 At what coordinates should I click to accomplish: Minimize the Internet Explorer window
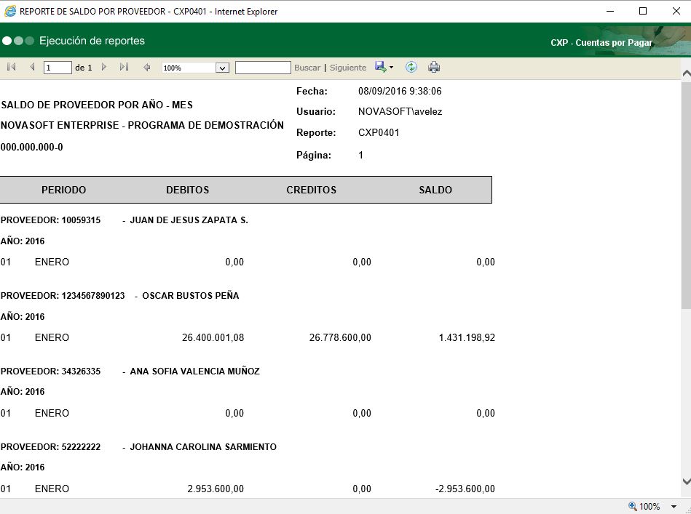610,11
